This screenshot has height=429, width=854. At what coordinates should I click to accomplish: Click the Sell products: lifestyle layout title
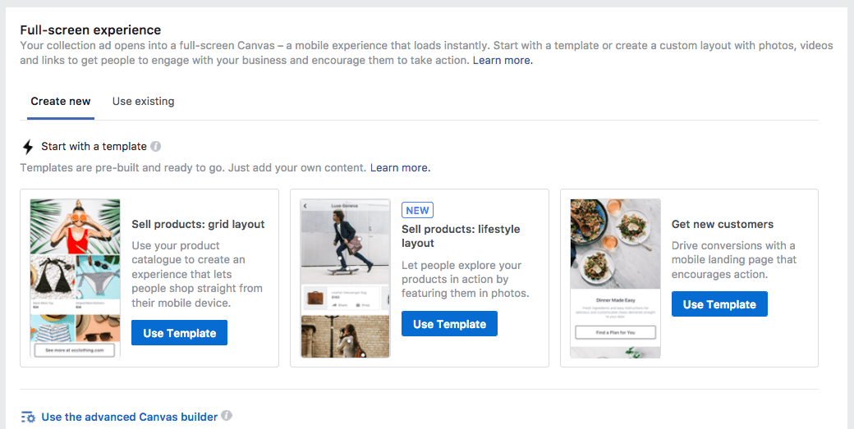coord(461,236)
